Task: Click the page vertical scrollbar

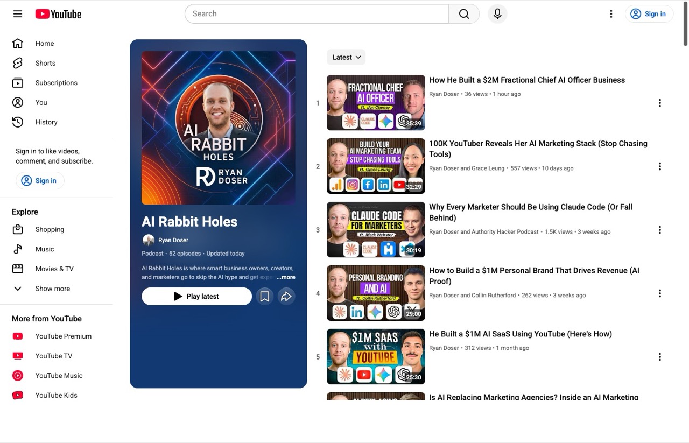Action: point(685,24)
